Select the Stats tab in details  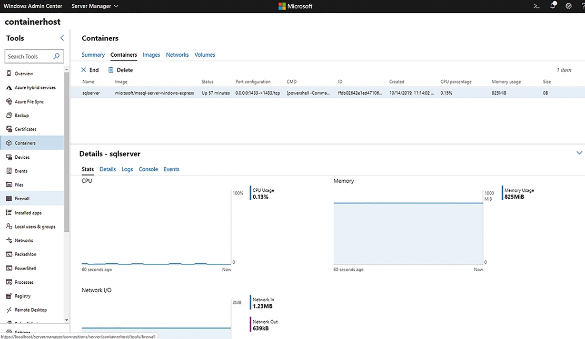click(x=88, y=169)
